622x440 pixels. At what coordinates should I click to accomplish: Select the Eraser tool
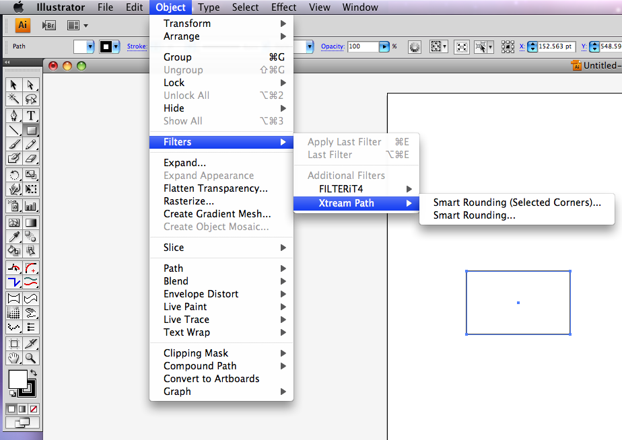click(30, 158)
